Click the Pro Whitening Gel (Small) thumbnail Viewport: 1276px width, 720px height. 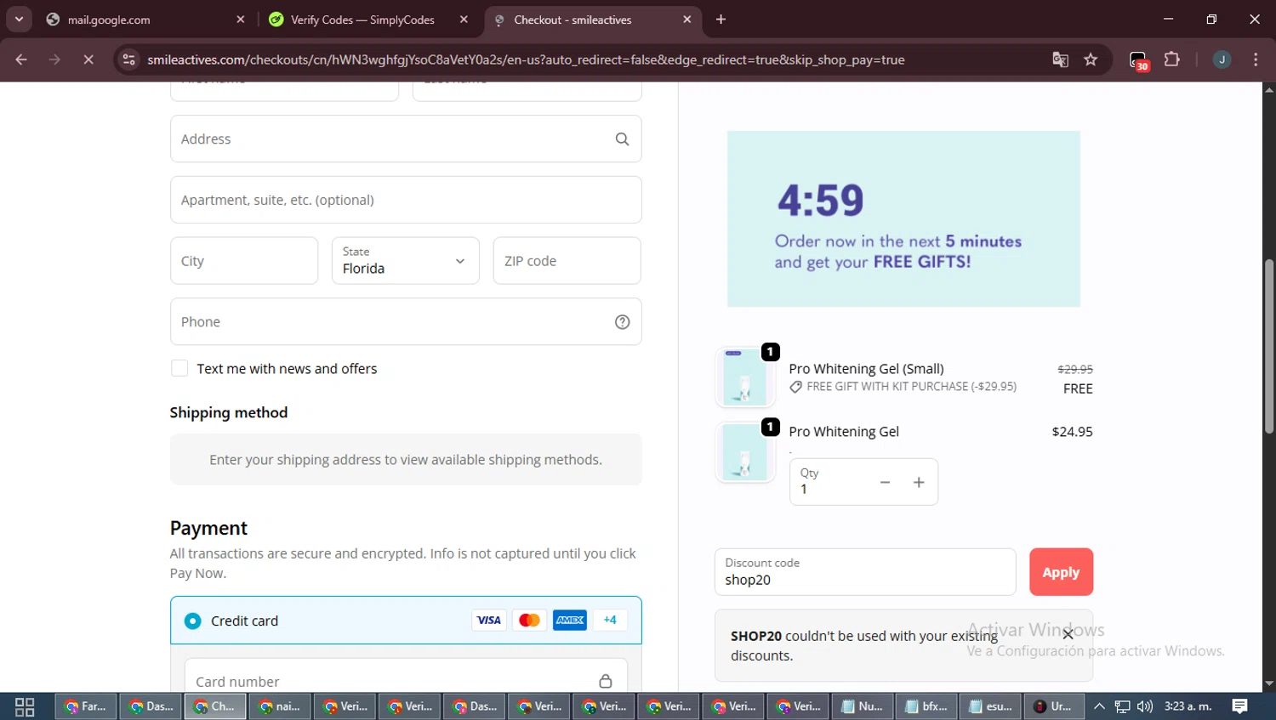(x=745, y=377)
